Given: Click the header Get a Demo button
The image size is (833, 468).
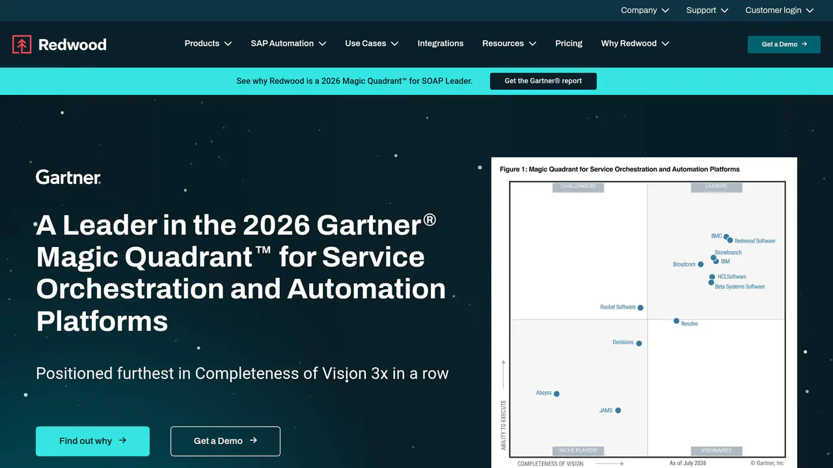Looking at the screenshot, I should coord(784,44).
